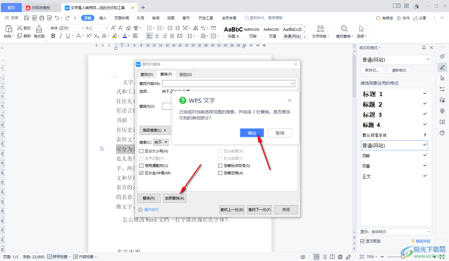Screen dimensions: 449x261
Task: Click Find Next 查找下一处(F) button
Action: coord(260,209)
